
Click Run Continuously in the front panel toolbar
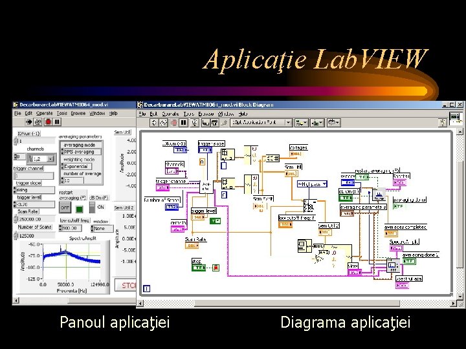[38, 122]
